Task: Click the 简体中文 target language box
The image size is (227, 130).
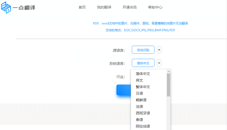Action: point(143,63)
